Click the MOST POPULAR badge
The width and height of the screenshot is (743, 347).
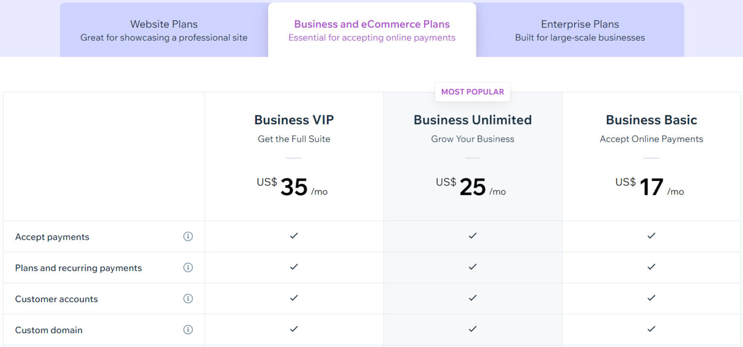[472, 92]
